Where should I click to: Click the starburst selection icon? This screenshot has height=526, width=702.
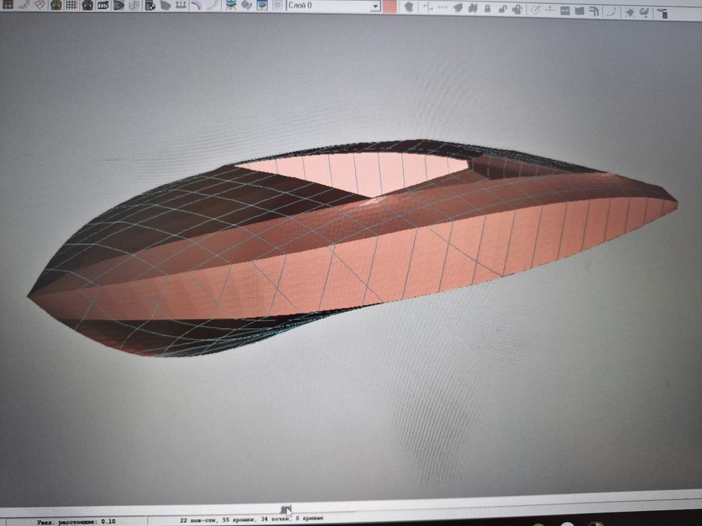630,12
